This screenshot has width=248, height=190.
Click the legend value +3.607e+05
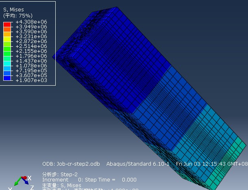[x=31, y=76]
